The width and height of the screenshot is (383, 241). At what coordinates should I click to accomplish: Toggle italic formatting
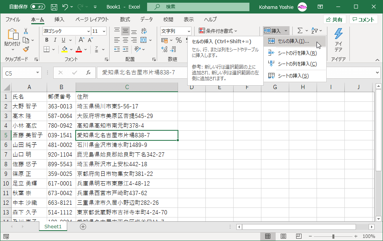tap(55, 39)
